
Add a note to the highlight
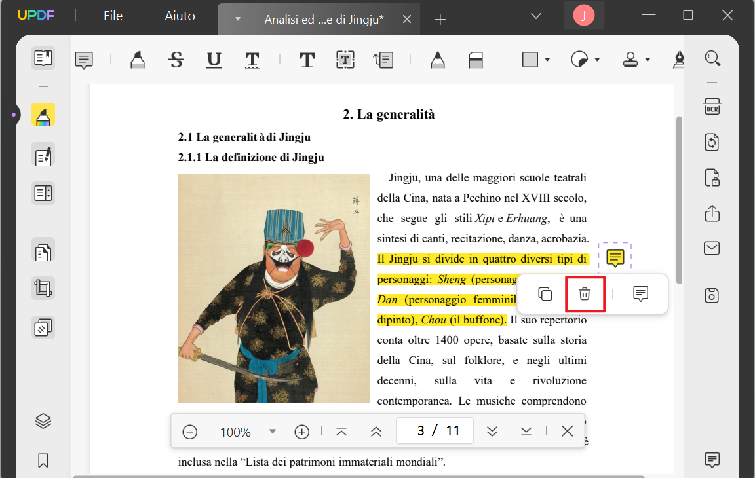pyautogui.click(x=640, y=294)
